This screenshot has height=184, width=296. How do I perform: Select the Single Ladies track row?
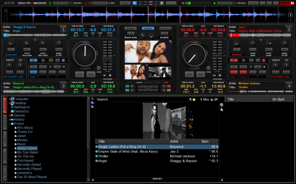(157, 147)
